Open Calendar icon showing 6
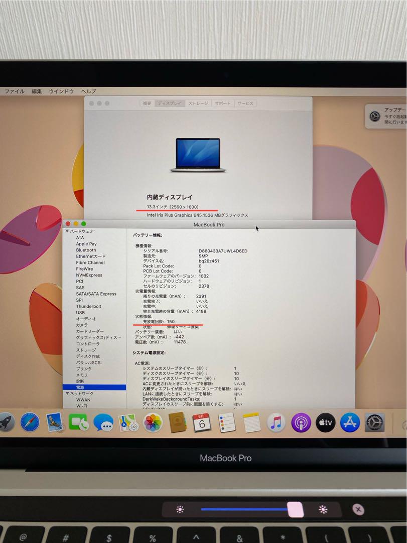 pos(202,422)
